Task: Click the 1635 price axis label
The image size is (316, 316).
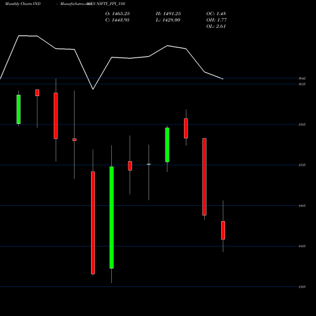Action: tap(302, 84)
